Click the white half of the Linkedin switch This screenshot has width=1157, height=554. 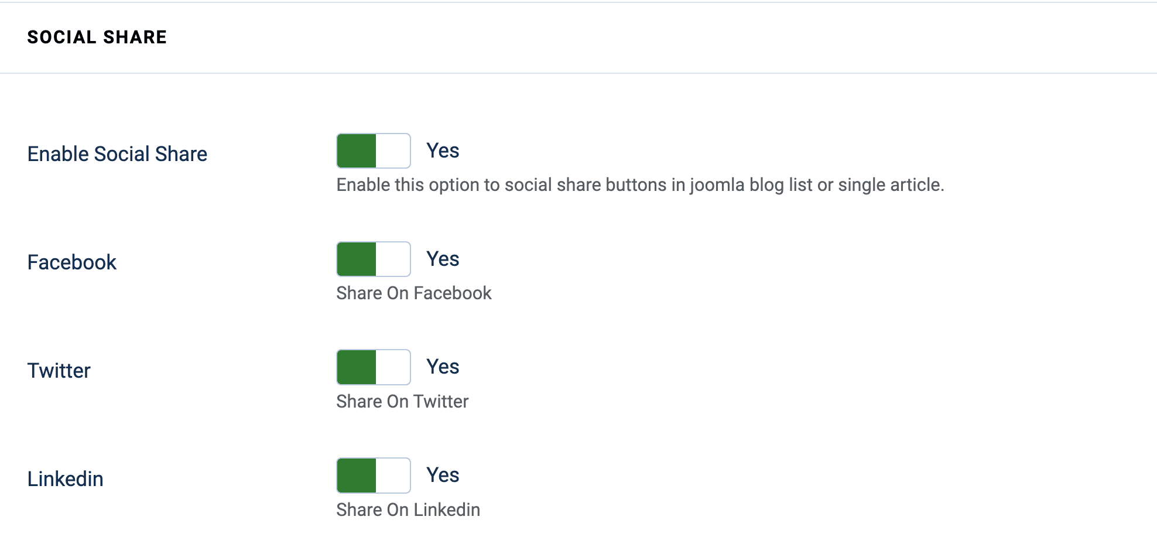coord(393,476)
